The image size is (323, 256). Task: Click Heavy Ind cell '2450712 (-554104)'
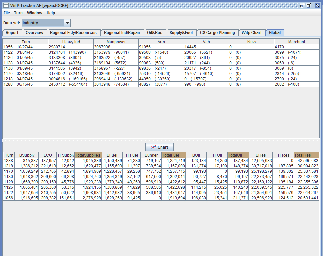(71, 84)
